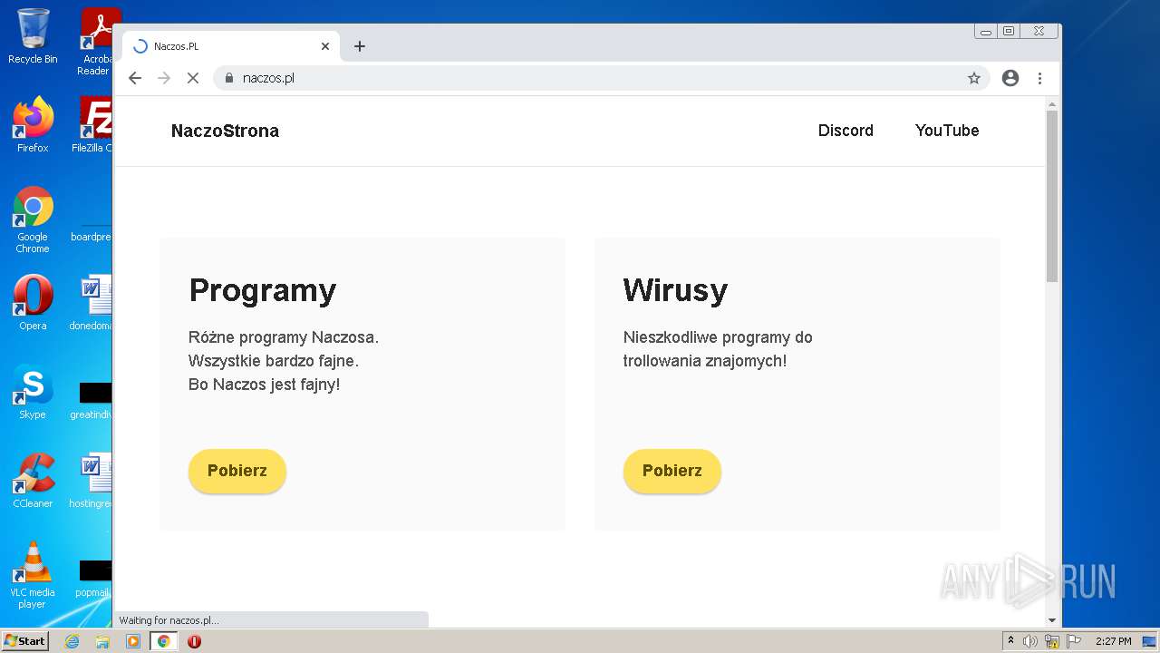Open the Chrome profile avatar menu
1160x653 pixels.
coord(1010,78)
